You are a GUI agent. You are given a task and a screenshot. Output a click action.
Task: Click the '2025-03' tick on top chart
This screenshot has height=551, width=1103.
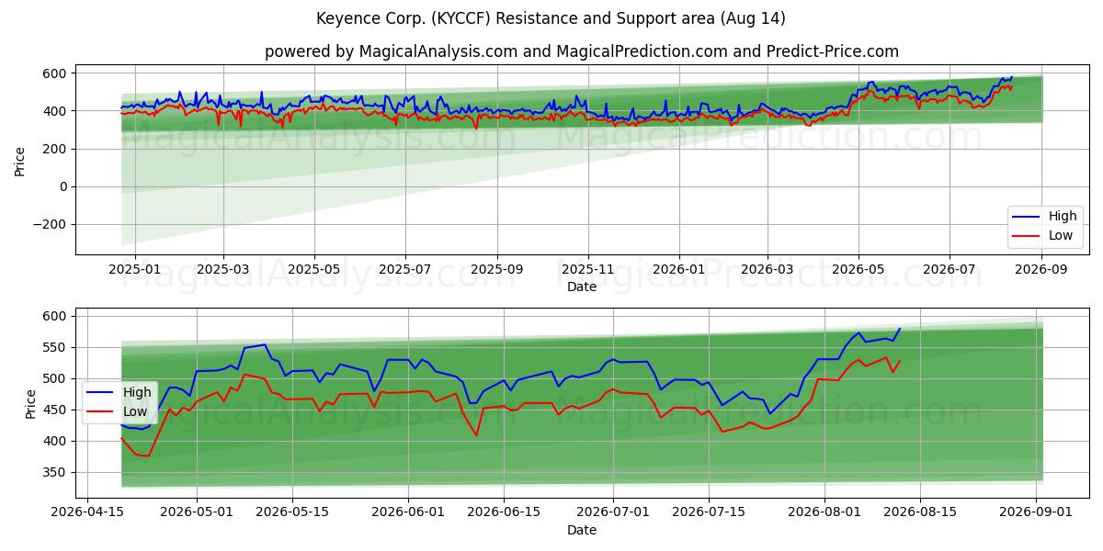tap(222, 270)
